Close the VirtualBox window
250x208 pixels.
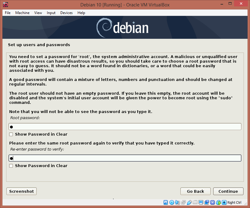[241, 4]
